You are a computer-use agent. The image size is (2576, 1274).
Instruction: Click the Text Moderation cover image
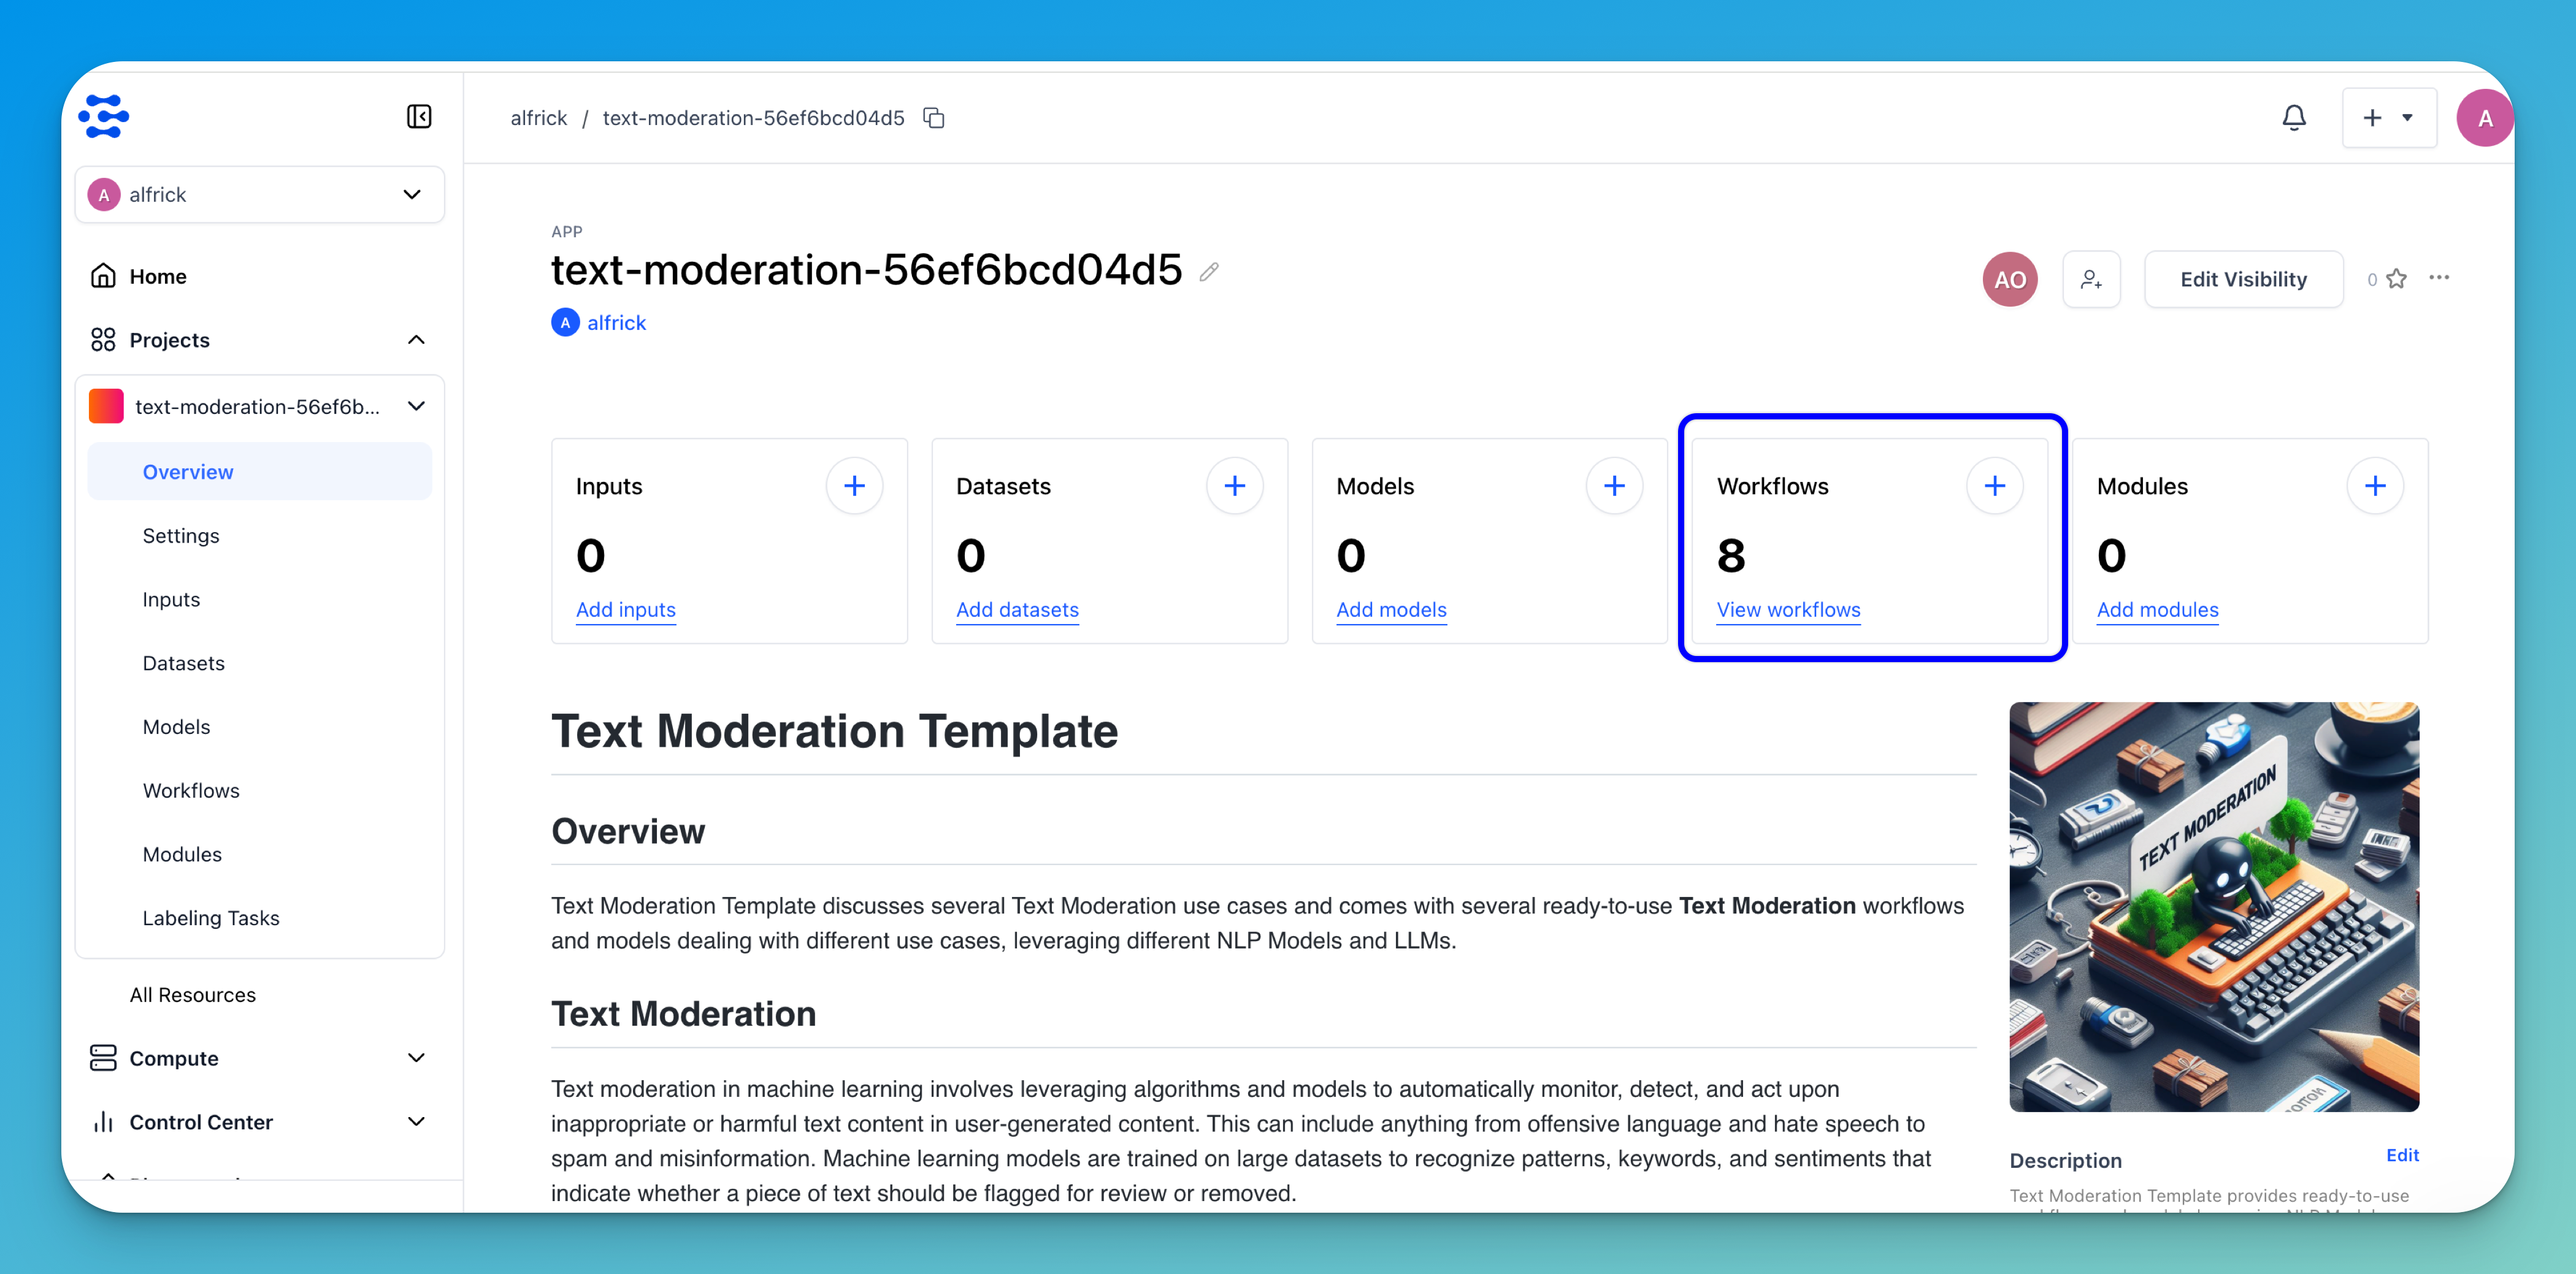coord(2214,906)
